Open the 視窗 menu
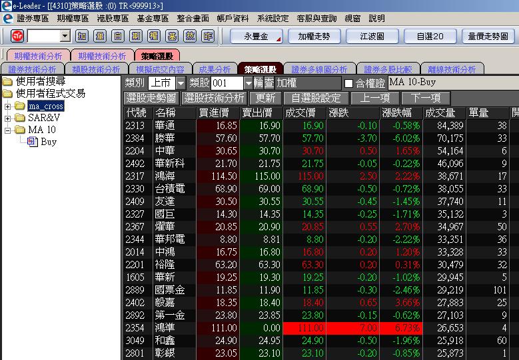Viewport: 519px width, 360px height. tap(352, 19)
